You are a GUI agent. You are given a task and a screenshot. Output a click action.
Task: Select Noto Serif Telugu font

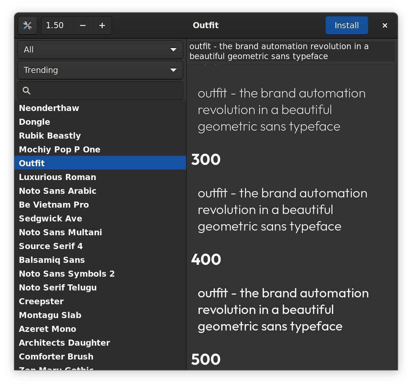coord(100,287)
